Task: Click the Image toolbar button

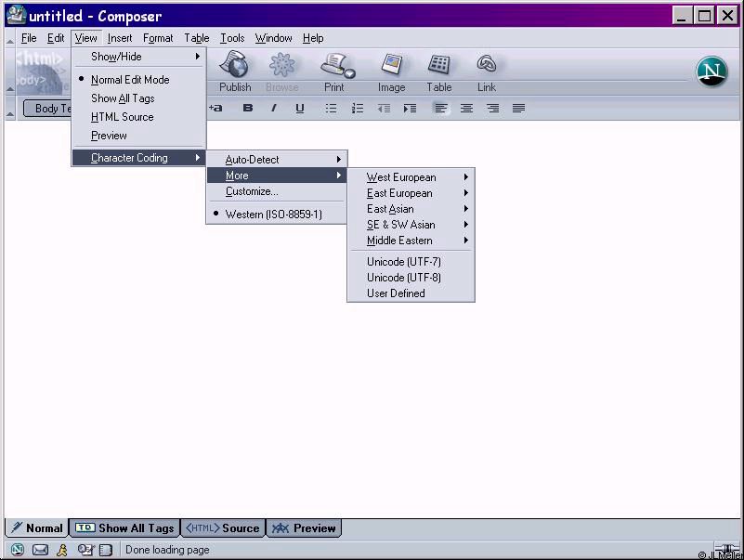Action: pos(391,72)
